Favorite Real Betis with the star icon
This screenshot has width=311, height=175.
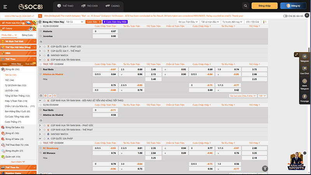point(40,69)
